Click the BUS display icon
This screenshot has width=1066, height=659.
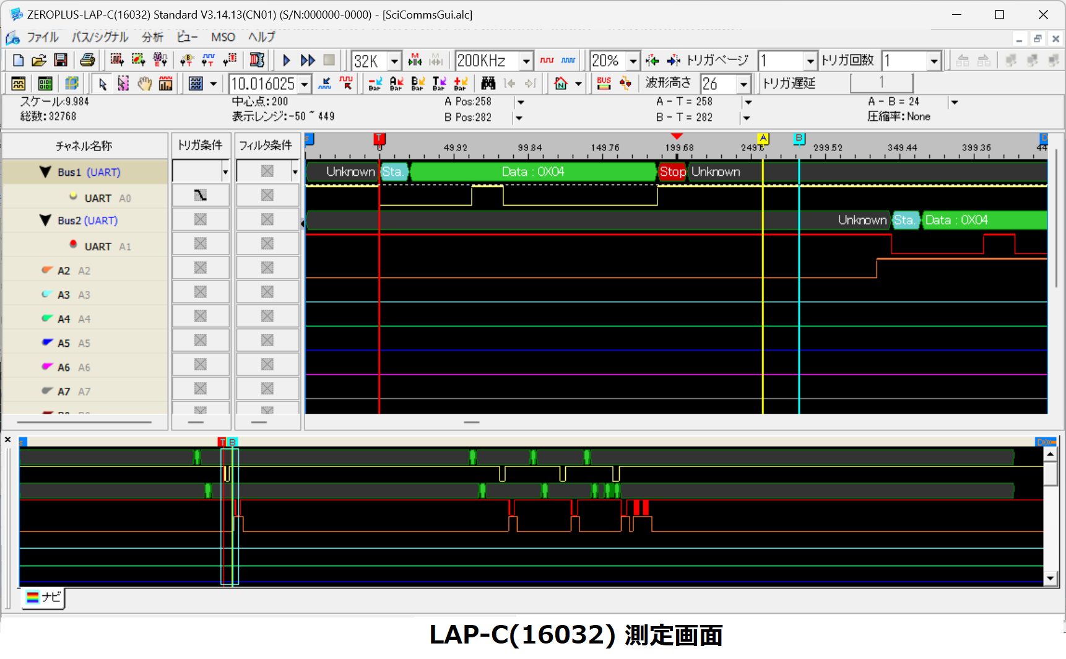pos(604,83)
